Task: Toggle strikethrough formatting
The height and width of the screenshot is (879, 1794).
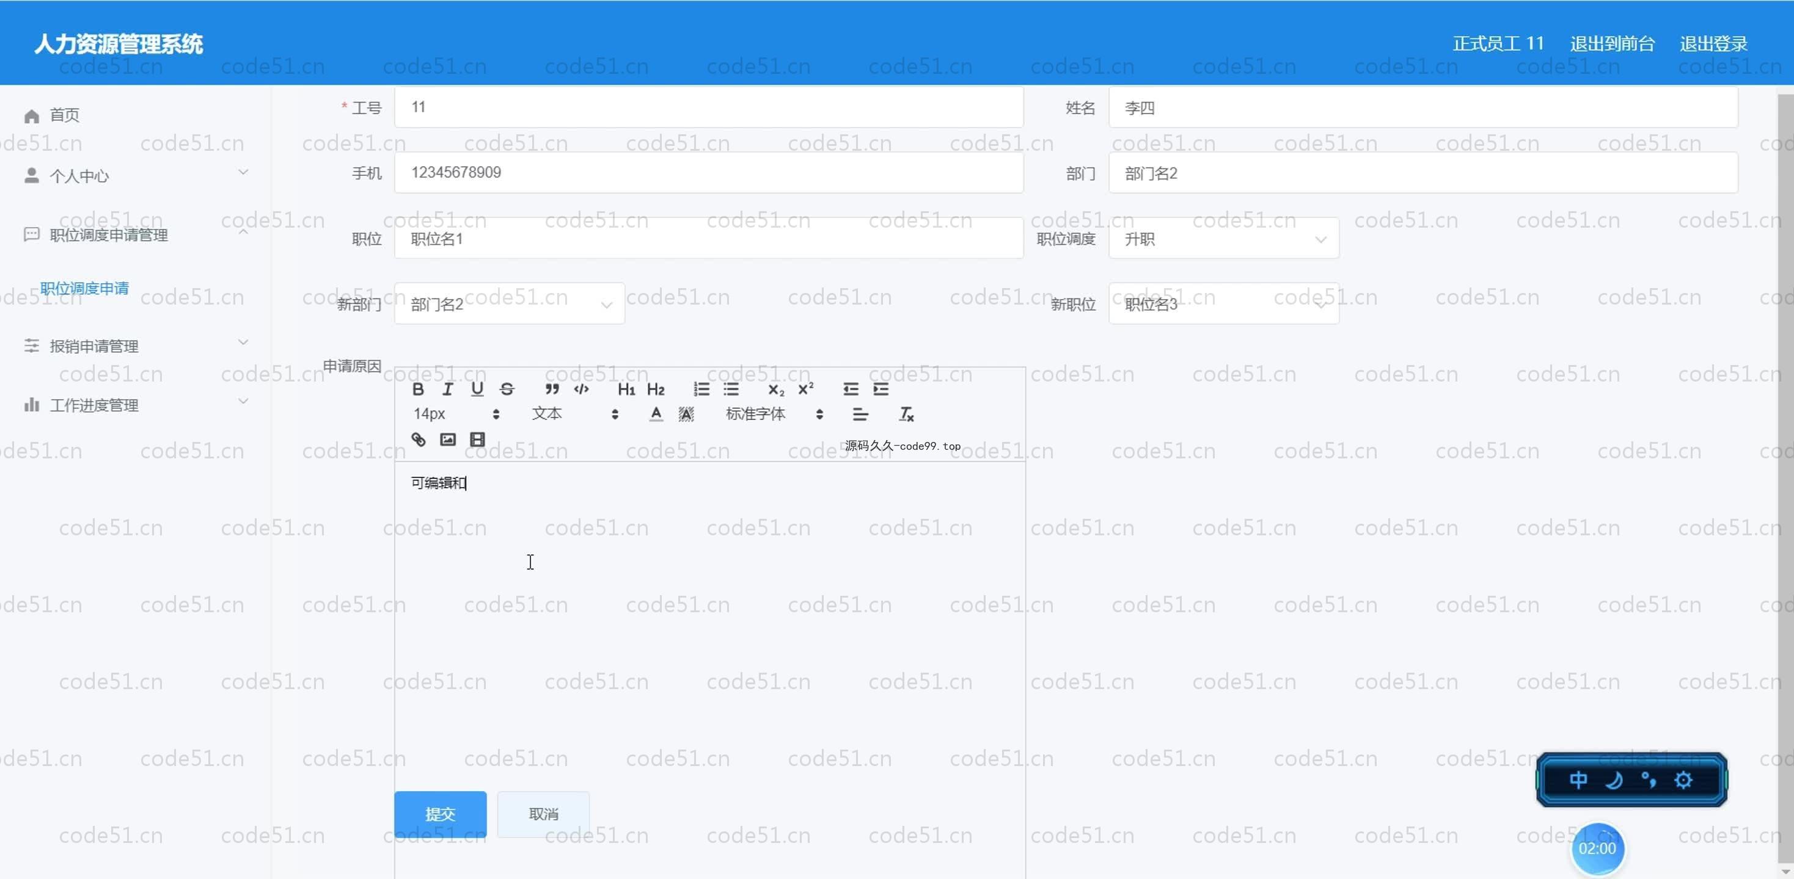Action: (x=507, y=389)
